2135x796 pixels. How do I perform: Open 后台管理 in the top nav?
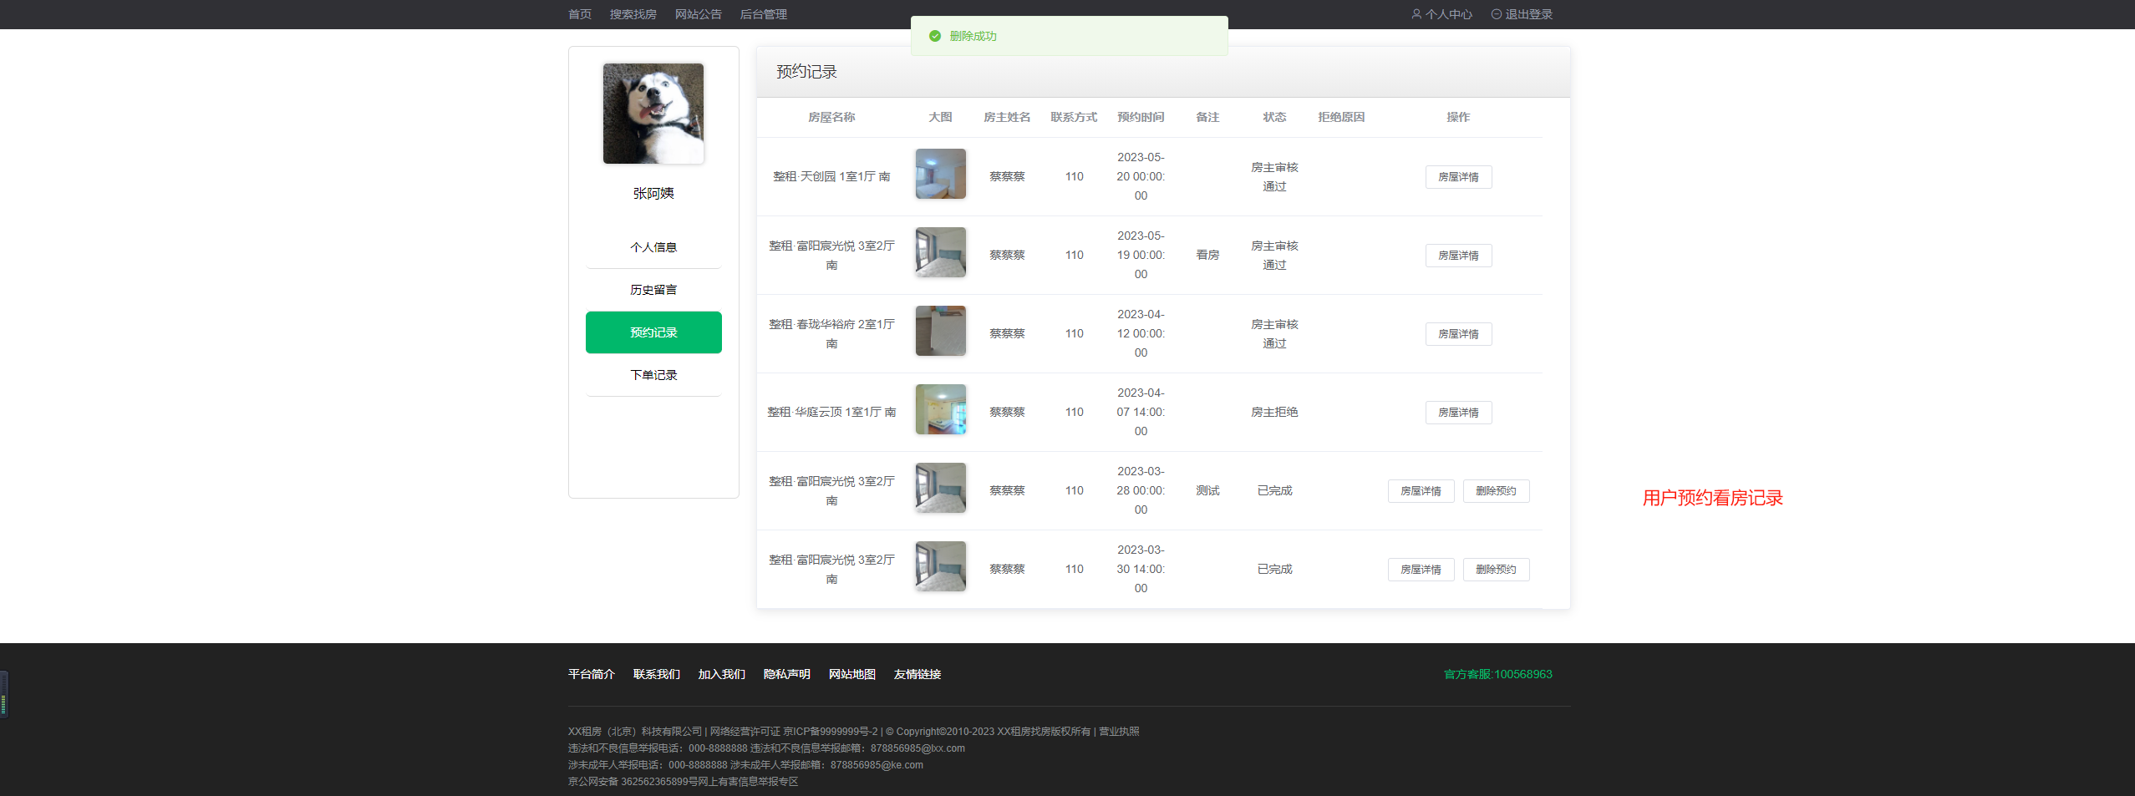(x=763, y=14)
